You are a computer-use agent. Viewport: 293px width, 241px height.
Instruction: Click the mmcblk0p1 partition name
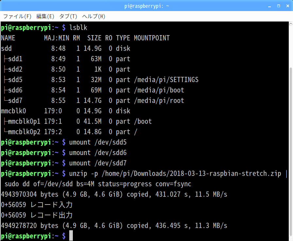tap(24, 121)
